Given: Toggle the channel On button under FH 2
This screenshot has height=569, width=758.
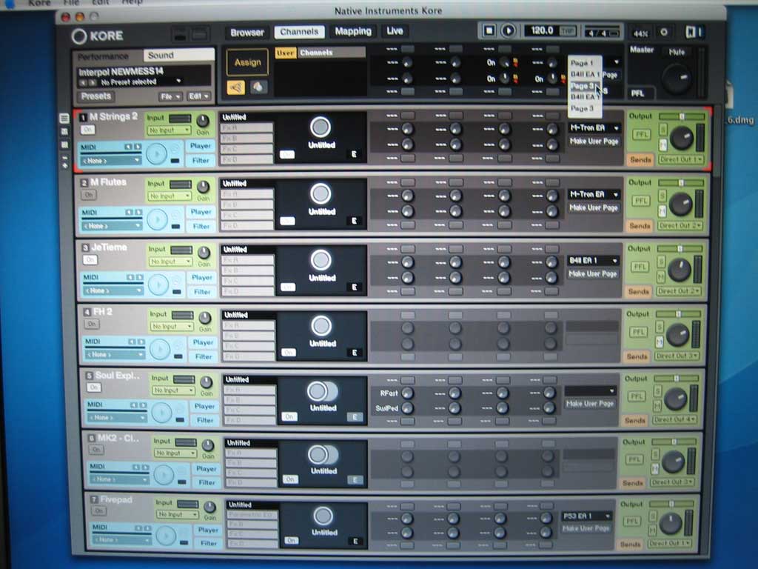Looking at the screenshot, I should [x=92, y=324].
